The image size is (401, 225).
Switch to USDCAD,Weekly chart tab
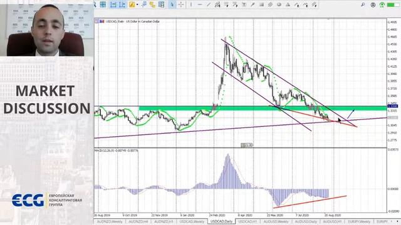point(192,222)
